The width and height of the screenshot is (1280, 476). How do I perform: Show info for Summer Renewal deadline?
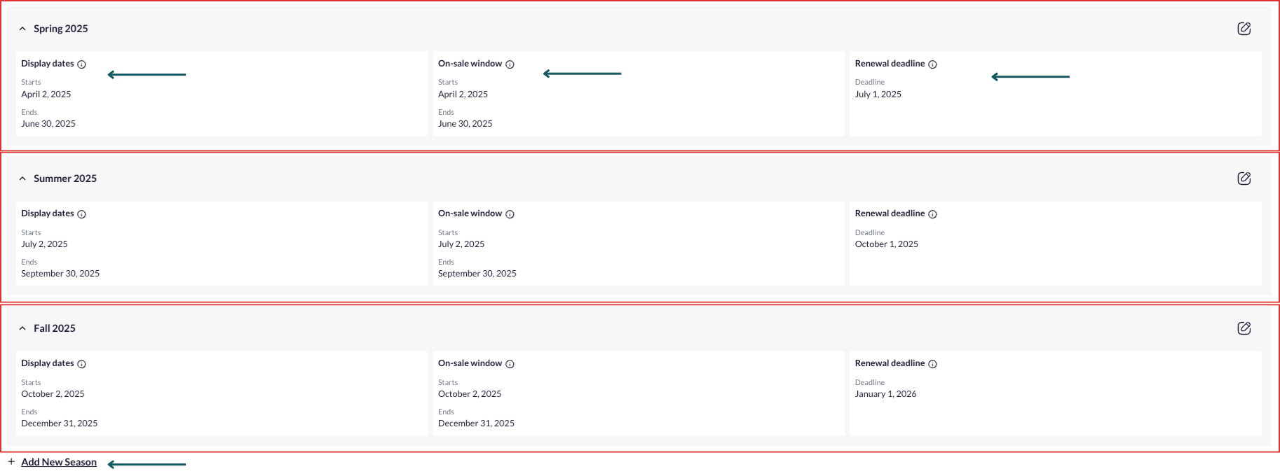pyautogui.click(x=933, y=214)
